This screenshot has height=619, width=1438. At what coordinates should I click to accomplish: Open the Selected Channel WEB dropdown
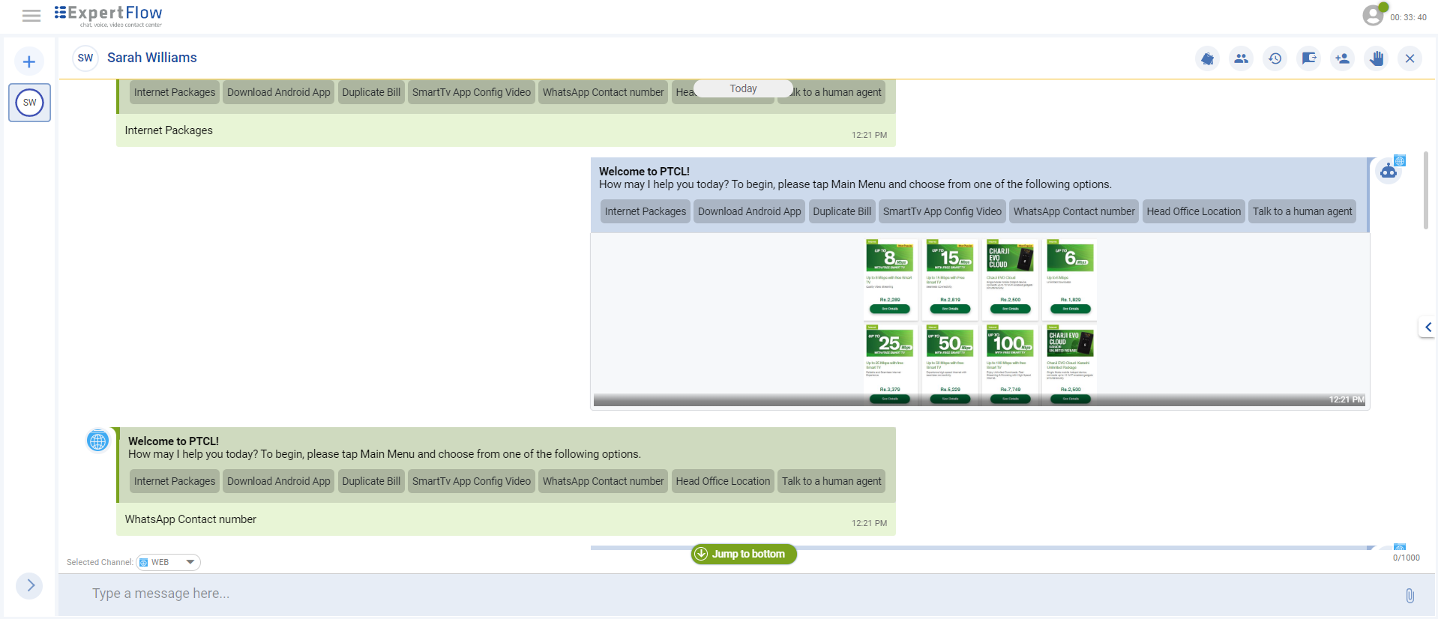(169, 562)
